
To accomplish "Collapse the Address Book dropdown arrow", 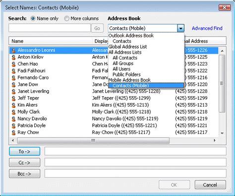I will point(181,28).
